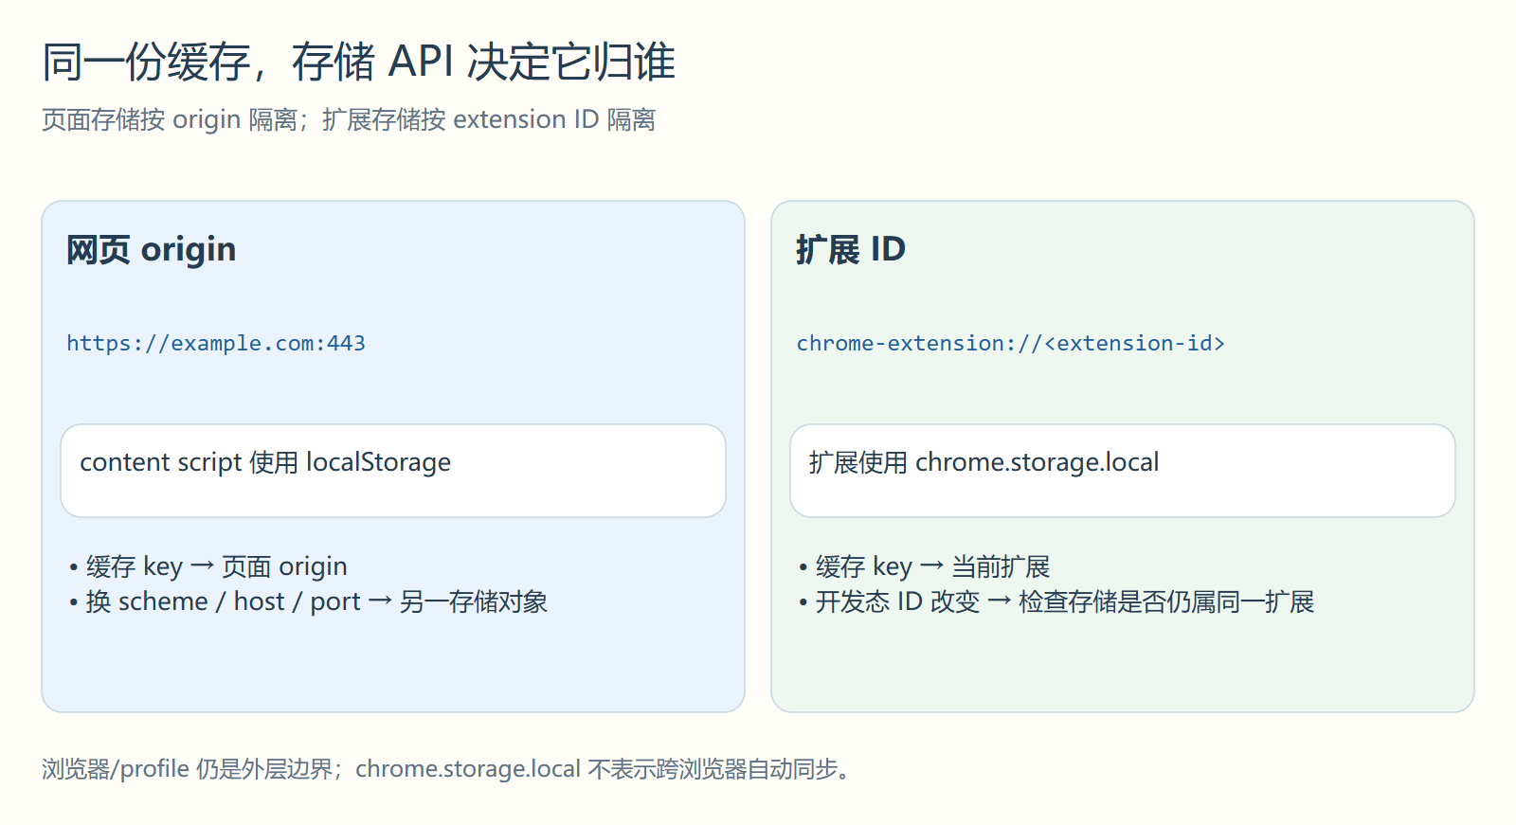The height and width of the screenshot is (825, 1516).
Task: Click the bullet "开发态 ID 改变 → 检查存储是否仍属同一扩展"
Action: click(1056, 601)
